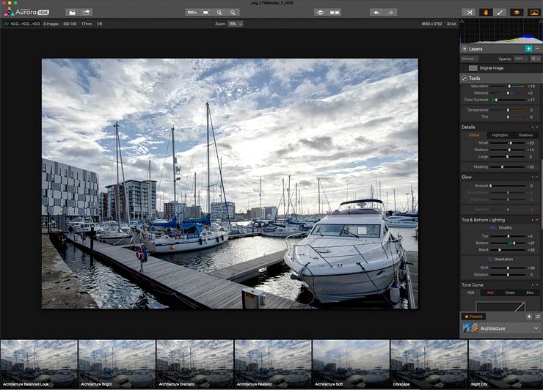Activate the orange hand pan tool
This screenshot has width=543, height=390.
(486, 12)
